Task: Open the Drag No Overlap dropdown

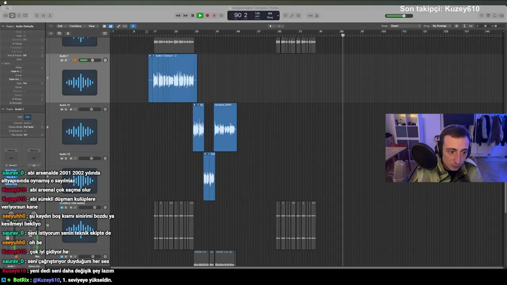Action: [x=441, y=26]
